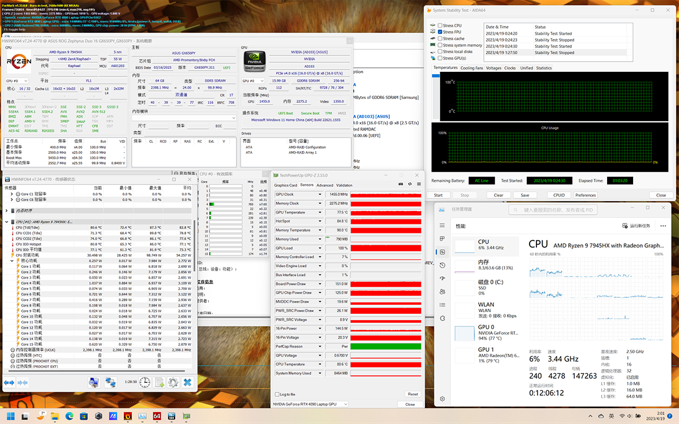The width and height of the screenshot is (679, 424).
Task: Open Details list icon in Task Manager sidebar
Action: coord(442,304)
